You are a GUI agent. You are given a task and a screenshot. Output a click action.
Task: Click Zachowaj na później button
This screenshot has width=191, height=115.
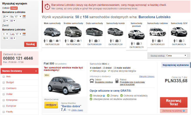pos(174,111)
